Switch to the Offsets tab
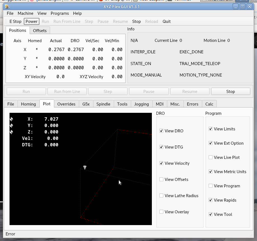Image resolution: width=257 pixels, height=241 pixels. pyautogui.click(x=40, y=31)
